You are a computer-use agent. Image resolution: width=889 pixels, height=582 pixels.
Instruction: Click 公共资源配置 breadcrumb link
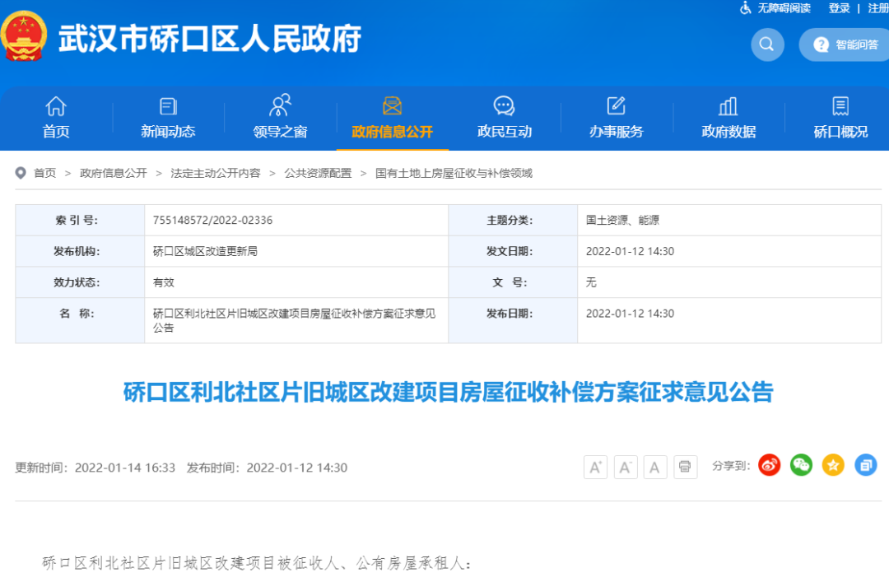click(x=318, y=173)
